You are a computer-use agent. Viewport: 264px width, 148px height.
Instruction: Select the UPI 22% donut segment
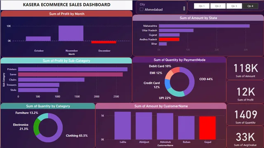[175, 93]
